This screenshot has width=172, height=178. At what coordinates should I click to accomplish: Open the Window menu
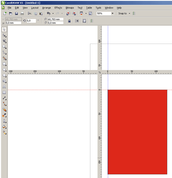tap(109, 8)
